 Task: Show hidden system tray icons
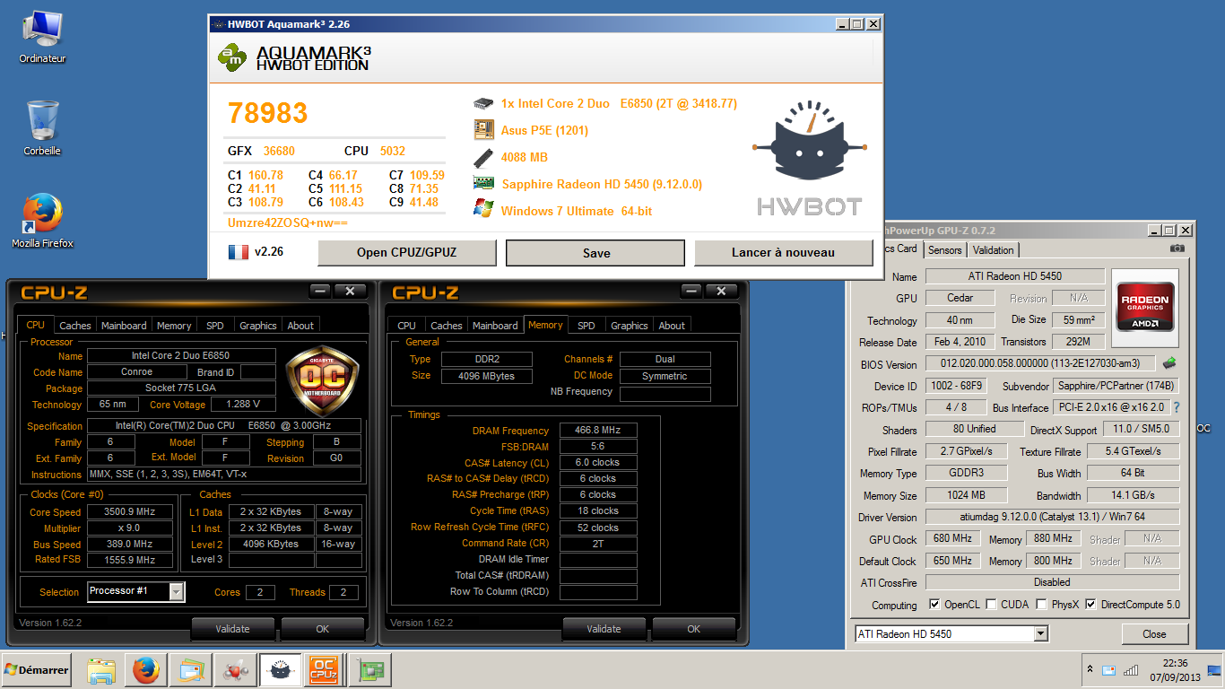pos(1090,670)
